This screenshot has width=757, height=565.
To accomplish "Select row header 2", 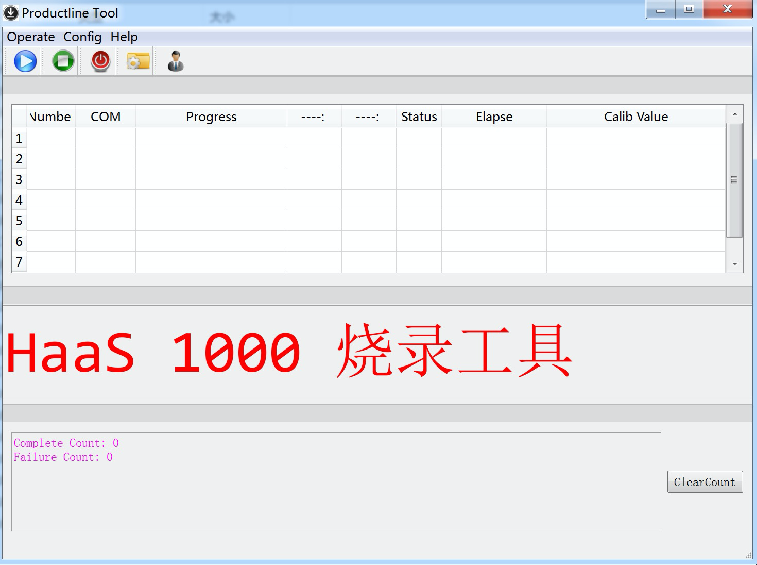I will pyautogui.click(x=19, y=159).
